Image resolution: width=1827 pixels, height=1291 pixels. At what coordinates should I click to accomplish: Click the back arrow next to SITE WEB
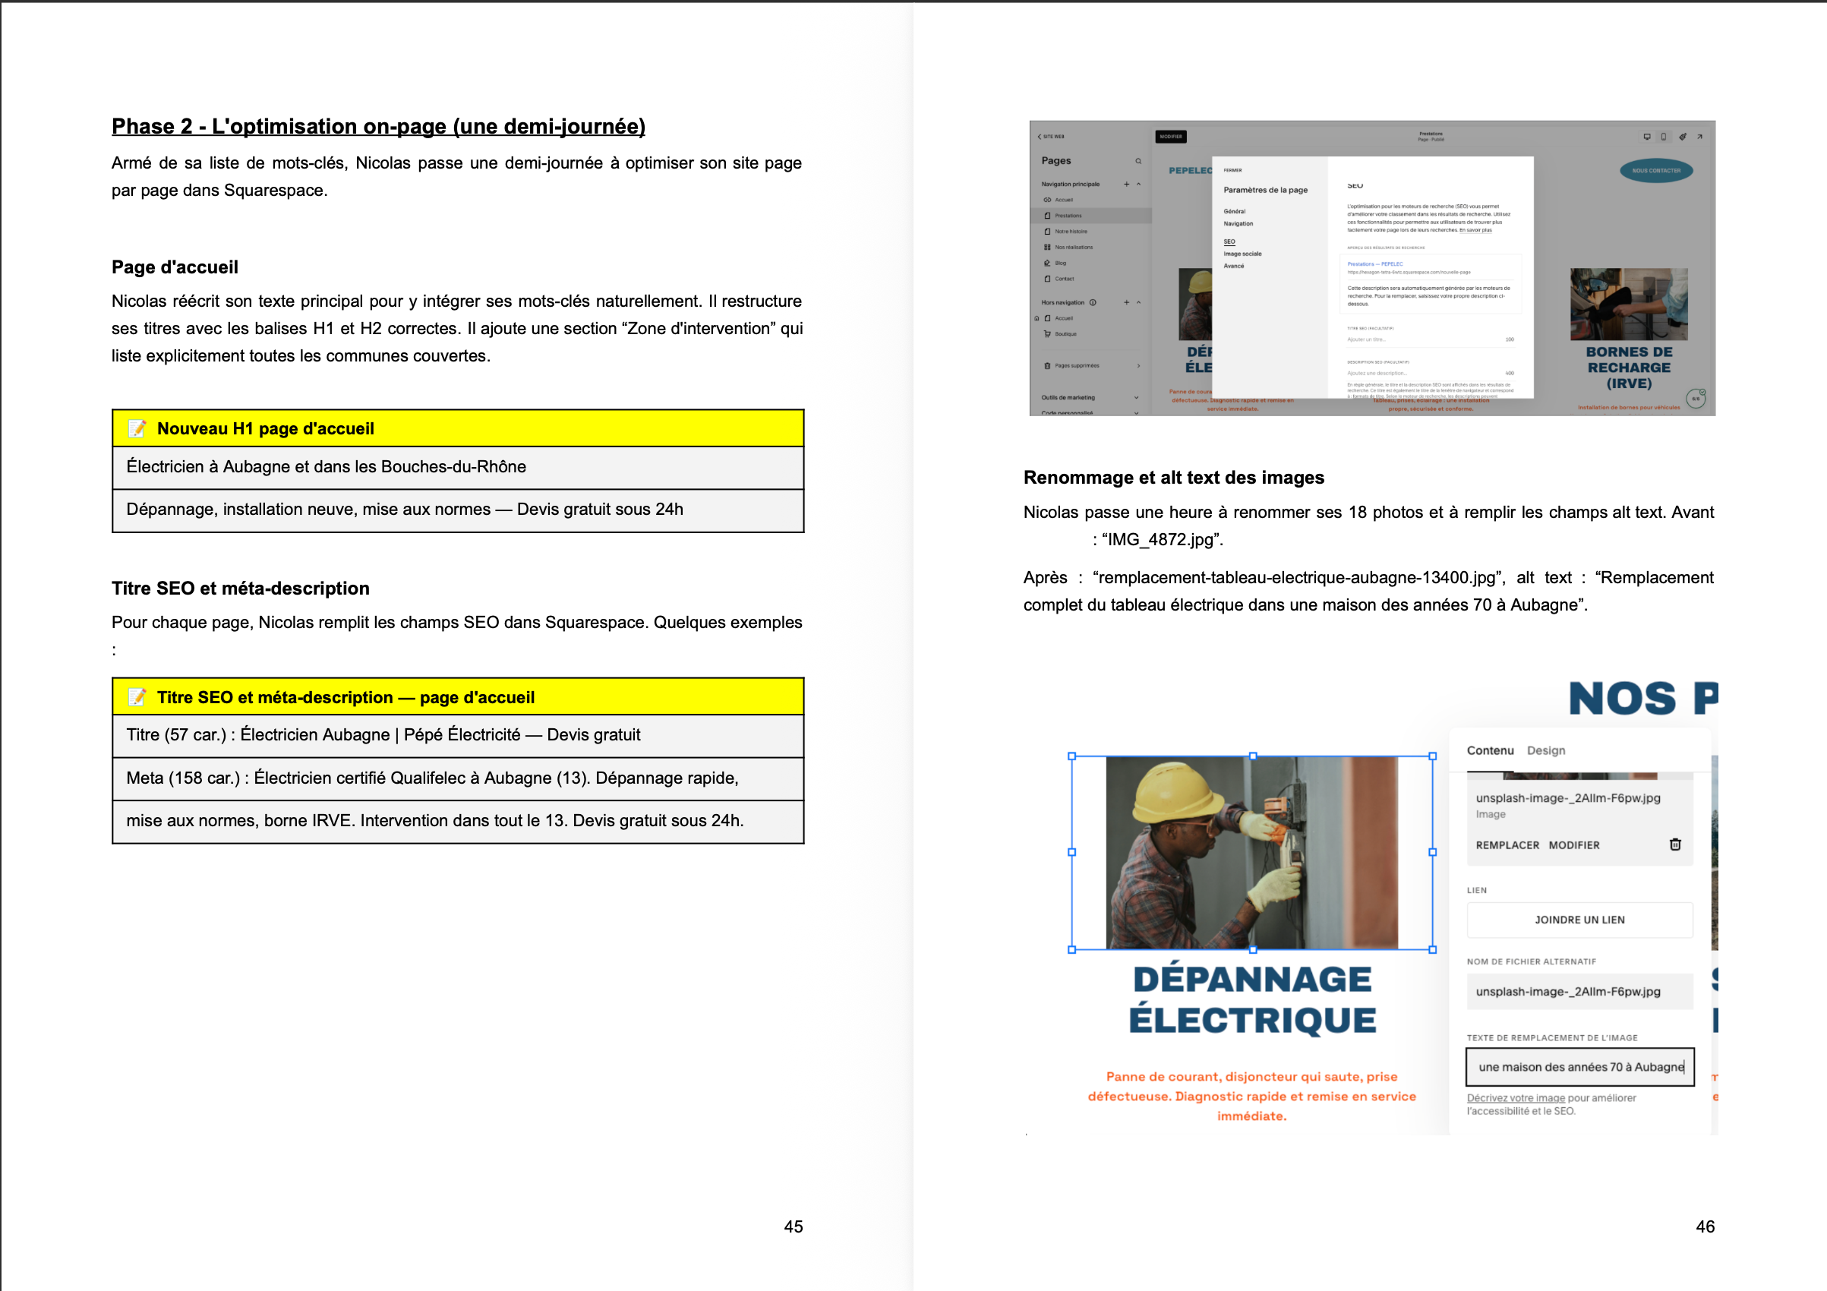click(x=1040, y=137)
